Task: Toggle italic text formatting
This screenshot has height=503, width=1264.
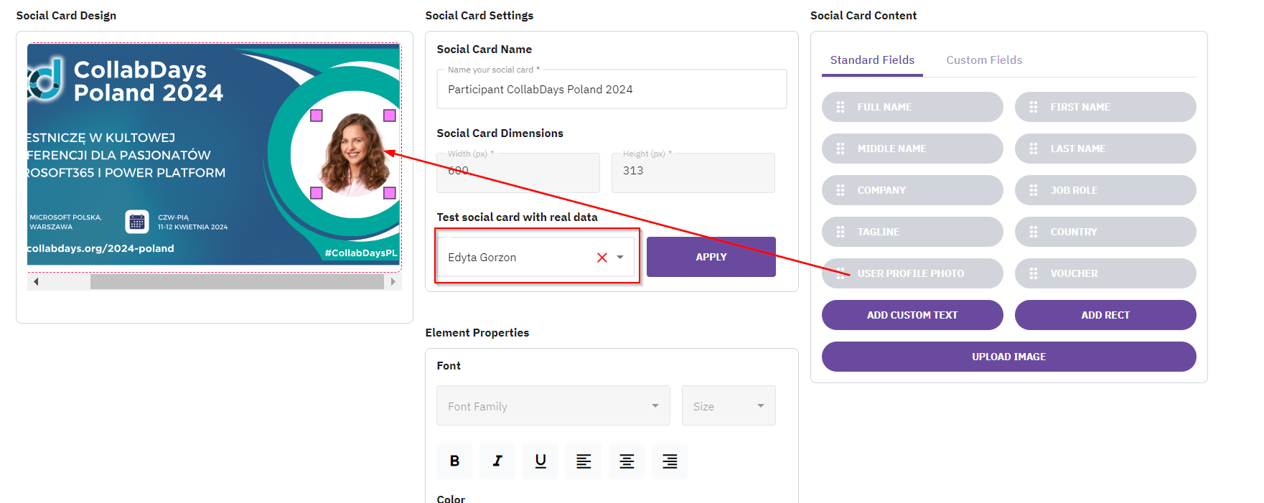Action: pos(497,461)
